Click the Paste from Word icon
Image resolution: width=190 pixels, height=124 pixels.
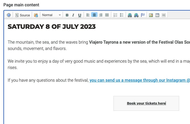pos(36,15)
